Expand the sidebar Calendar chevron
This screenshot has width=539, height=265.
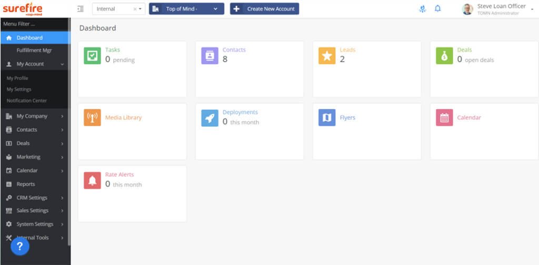[x=62, y=170]
